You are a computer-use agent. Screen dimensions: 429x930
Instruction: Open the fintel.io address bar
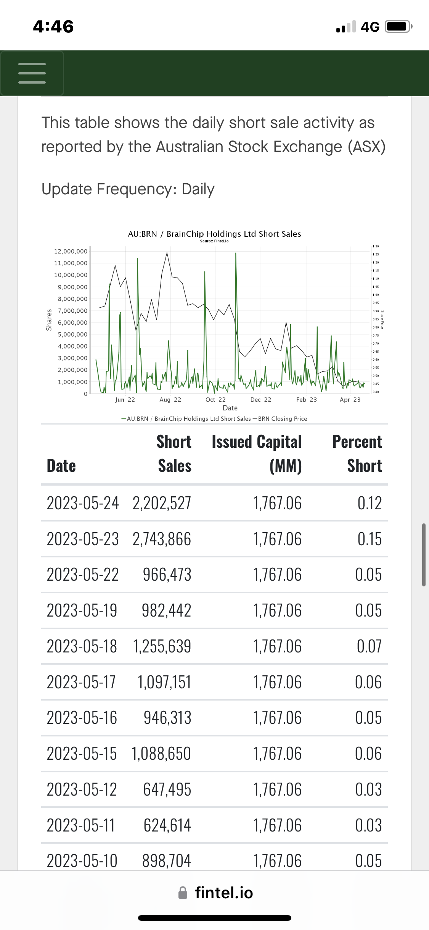(x=215, y=893)
